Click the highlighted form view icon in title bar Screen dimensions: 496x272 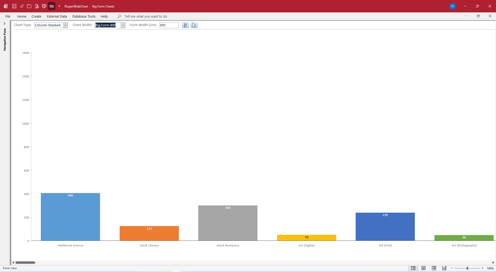click(52, 6)
